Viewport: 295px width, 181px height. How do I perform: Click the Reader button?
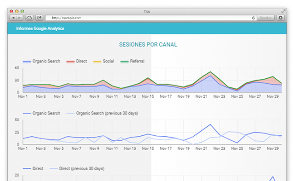[x=265, y=18]
